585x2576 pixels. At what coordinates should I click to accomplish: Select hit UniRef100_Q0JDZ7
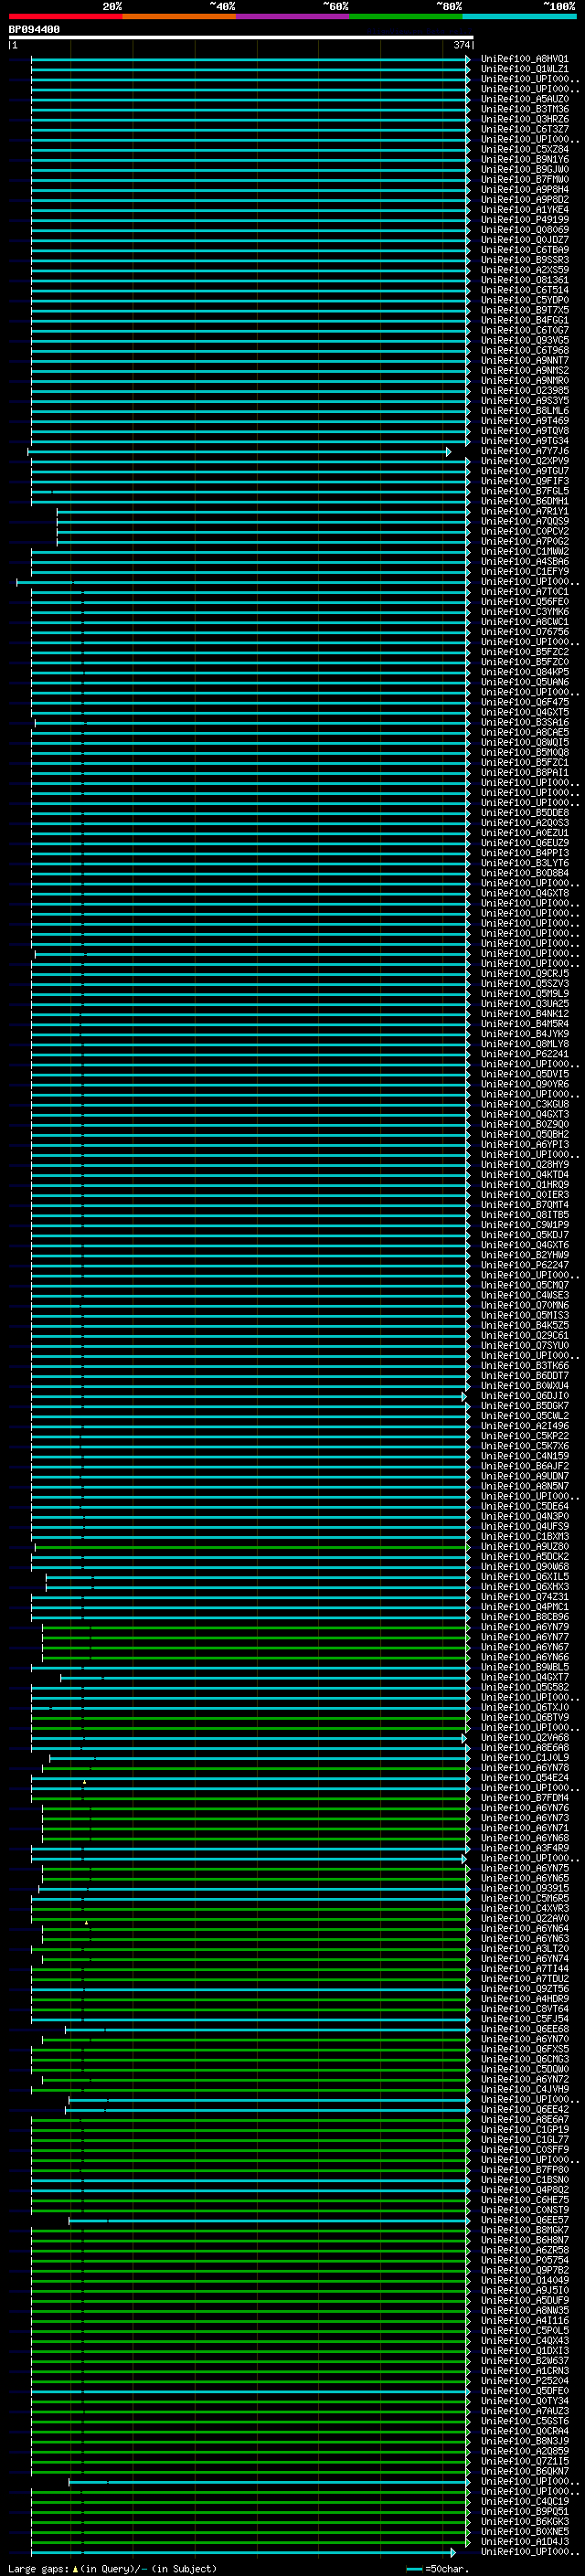pos(525,240)
